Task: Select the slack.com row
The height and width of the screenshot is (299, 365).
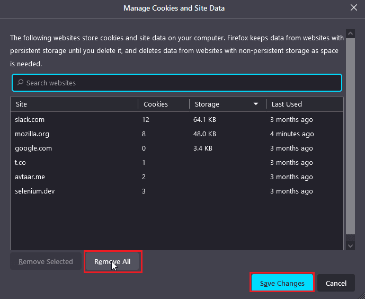Action: coord(177,120)
